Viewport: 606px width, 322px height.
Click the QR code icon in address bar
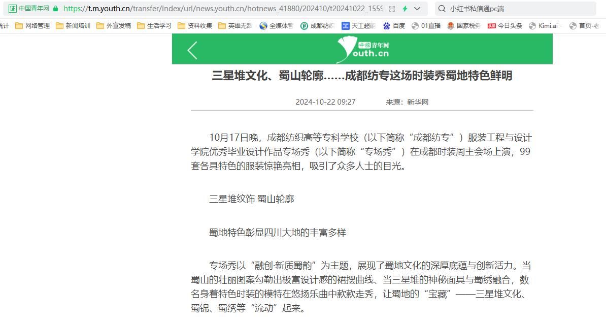coord(392,9)
